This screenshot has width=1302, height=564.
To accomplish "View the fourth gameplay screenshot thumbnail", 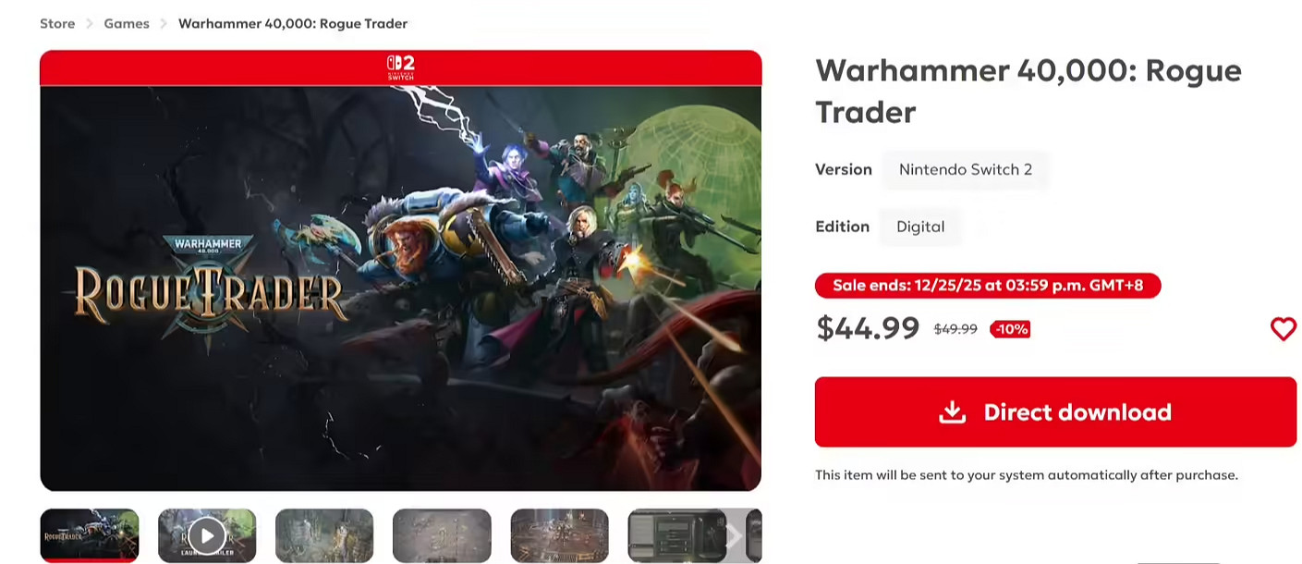I will pos(442,535).
